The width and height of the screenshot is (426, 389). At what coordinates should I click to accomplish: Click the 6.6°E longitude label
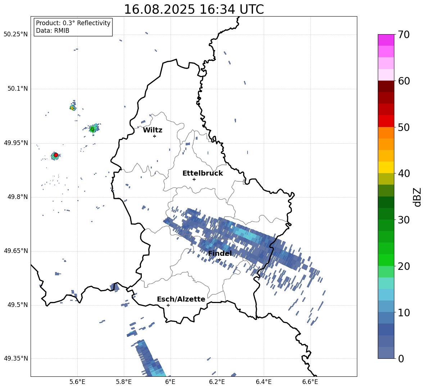tap(310, 382)
